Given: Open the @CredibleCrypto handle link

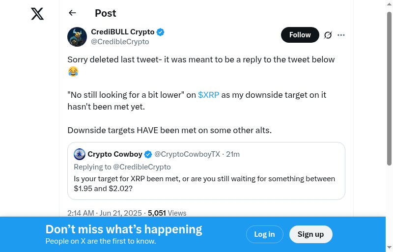Looking at the screenshot, I should (x=120, y=42).
